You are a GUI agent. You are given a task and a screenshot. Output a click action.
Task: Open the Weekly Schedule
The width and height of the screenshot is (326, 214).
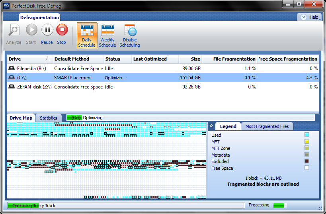107,35
